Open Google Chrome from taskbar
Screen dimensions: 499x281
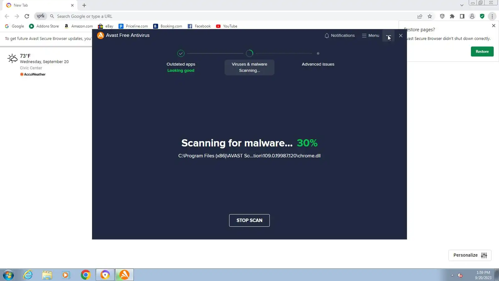85,275
